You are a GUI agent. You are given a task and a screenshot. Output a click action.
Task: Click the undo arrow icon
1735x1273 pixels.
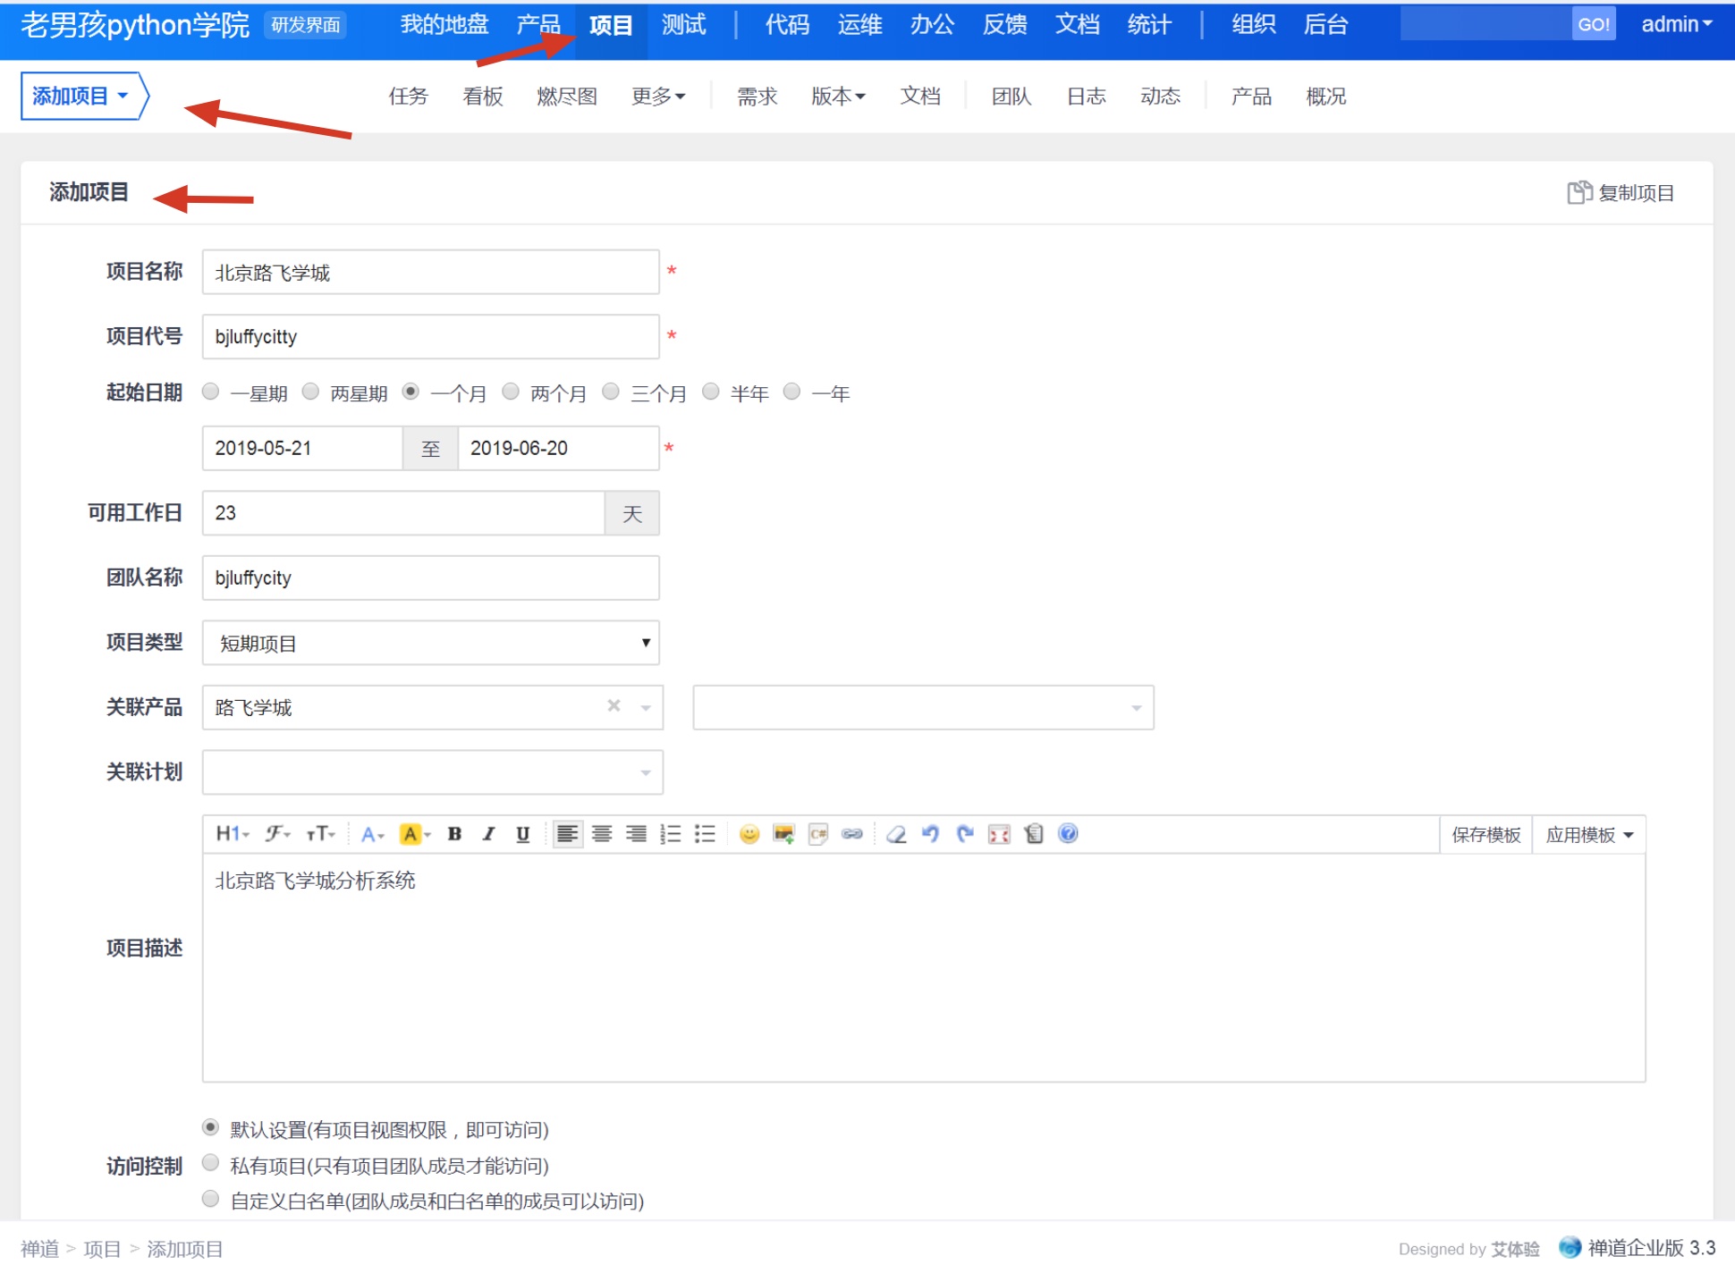[930, 834]
